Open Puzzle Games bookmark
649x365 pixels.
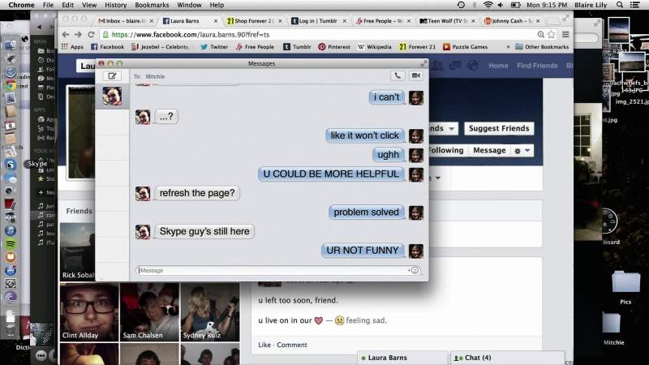click(463, 47)
